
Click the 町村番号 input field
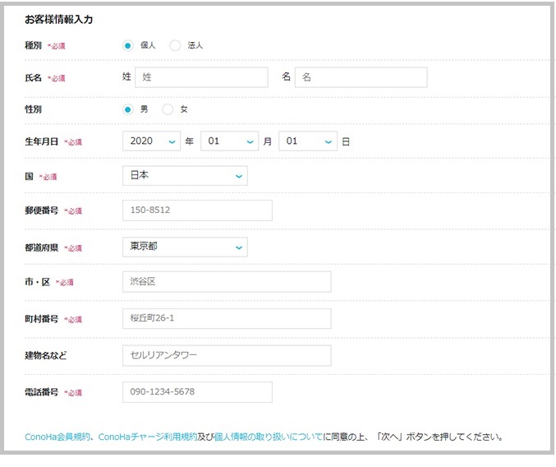coord(227,319)
